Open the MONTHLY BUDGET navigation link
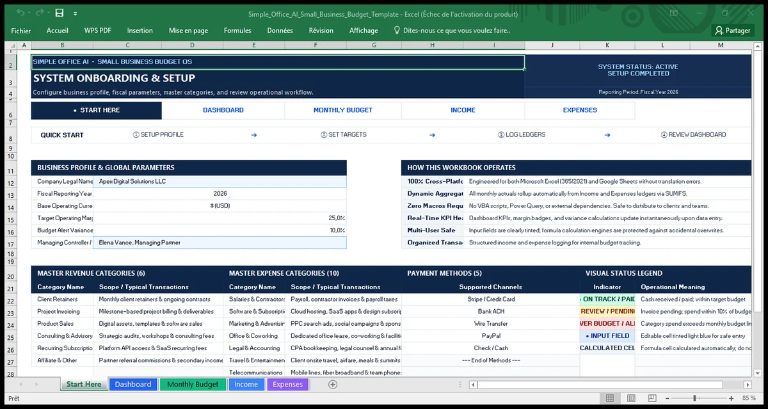This screenshot has width=768, height=409. coord(342,110)
